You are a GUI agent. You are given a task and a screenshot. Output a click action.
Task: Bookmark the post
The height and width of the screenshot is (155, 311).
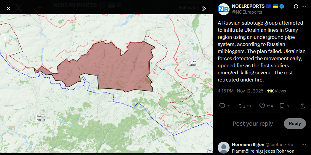tap(282, 106)
